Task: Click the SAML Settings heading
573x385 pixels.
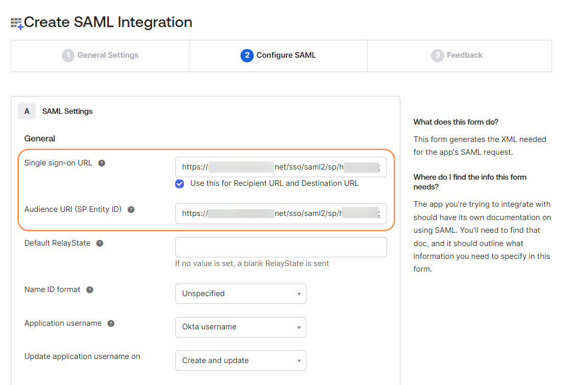Action: coord(67,111)
